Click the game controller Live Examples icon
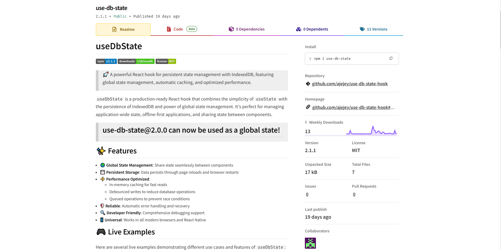This screenshot has width=501, height=250. pyautogui.click(x=101, y=232)
